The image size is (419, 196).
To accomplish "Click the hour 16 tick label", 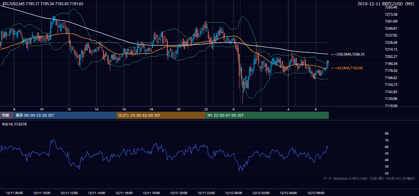I will pos(124,109).
